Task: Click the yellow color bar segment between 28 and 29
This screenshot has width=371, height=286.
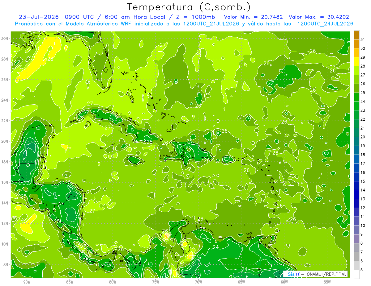Action: coord(356,62)
